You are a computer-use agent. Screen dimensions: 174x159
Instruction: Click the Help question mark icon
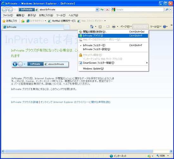pyautogui.click(x=165, y=27)
